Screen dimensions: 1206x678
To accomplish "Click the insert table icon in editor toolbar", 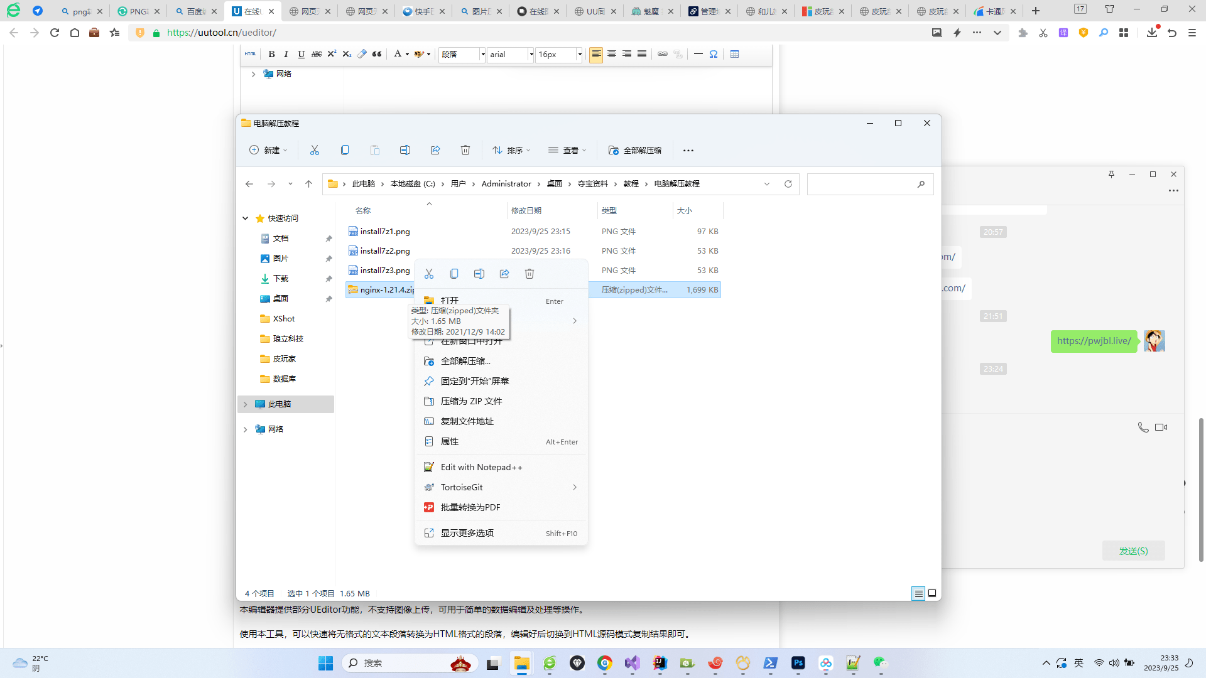I will pyautogui.click(x=734, y=55).
